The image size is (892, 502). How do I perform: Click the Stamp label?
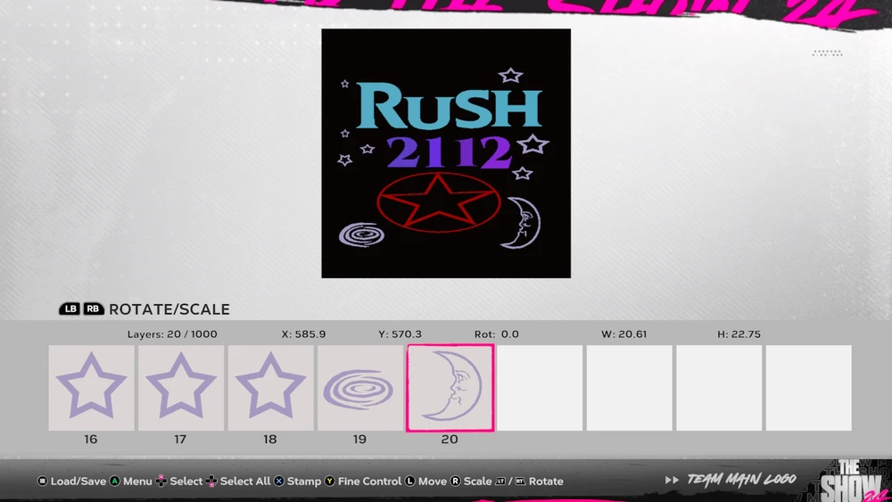304,481
